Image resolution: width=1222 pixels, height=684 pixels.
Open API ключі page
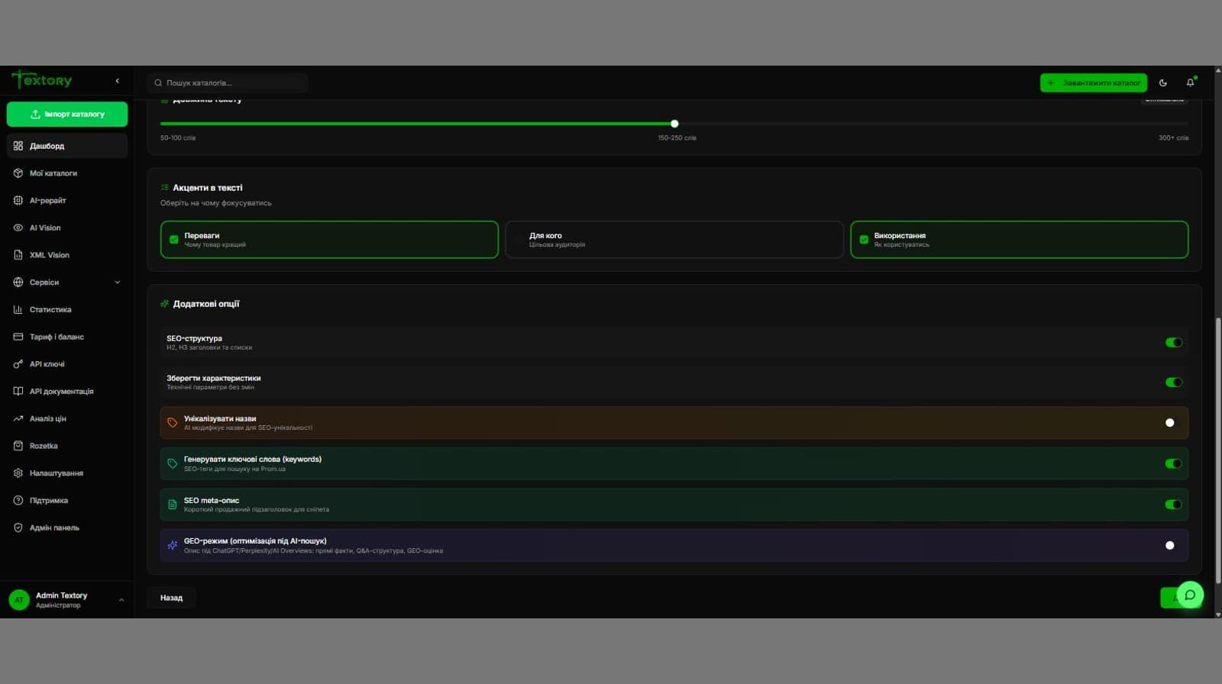point(67,364)
